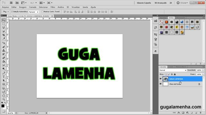Open the Janela menu
This screenshot has height=115, width=206.
point(85,7)
